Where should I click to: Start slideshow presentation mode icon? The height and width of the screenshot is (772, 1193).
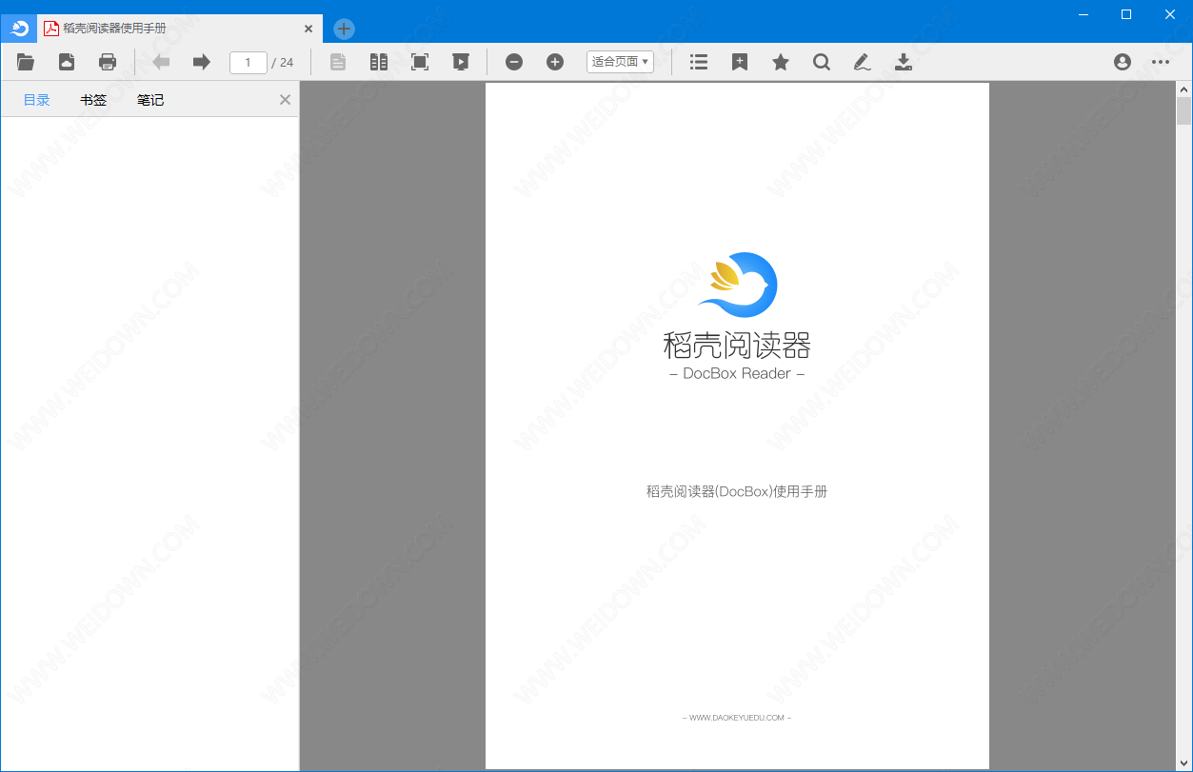click(461, 62)
